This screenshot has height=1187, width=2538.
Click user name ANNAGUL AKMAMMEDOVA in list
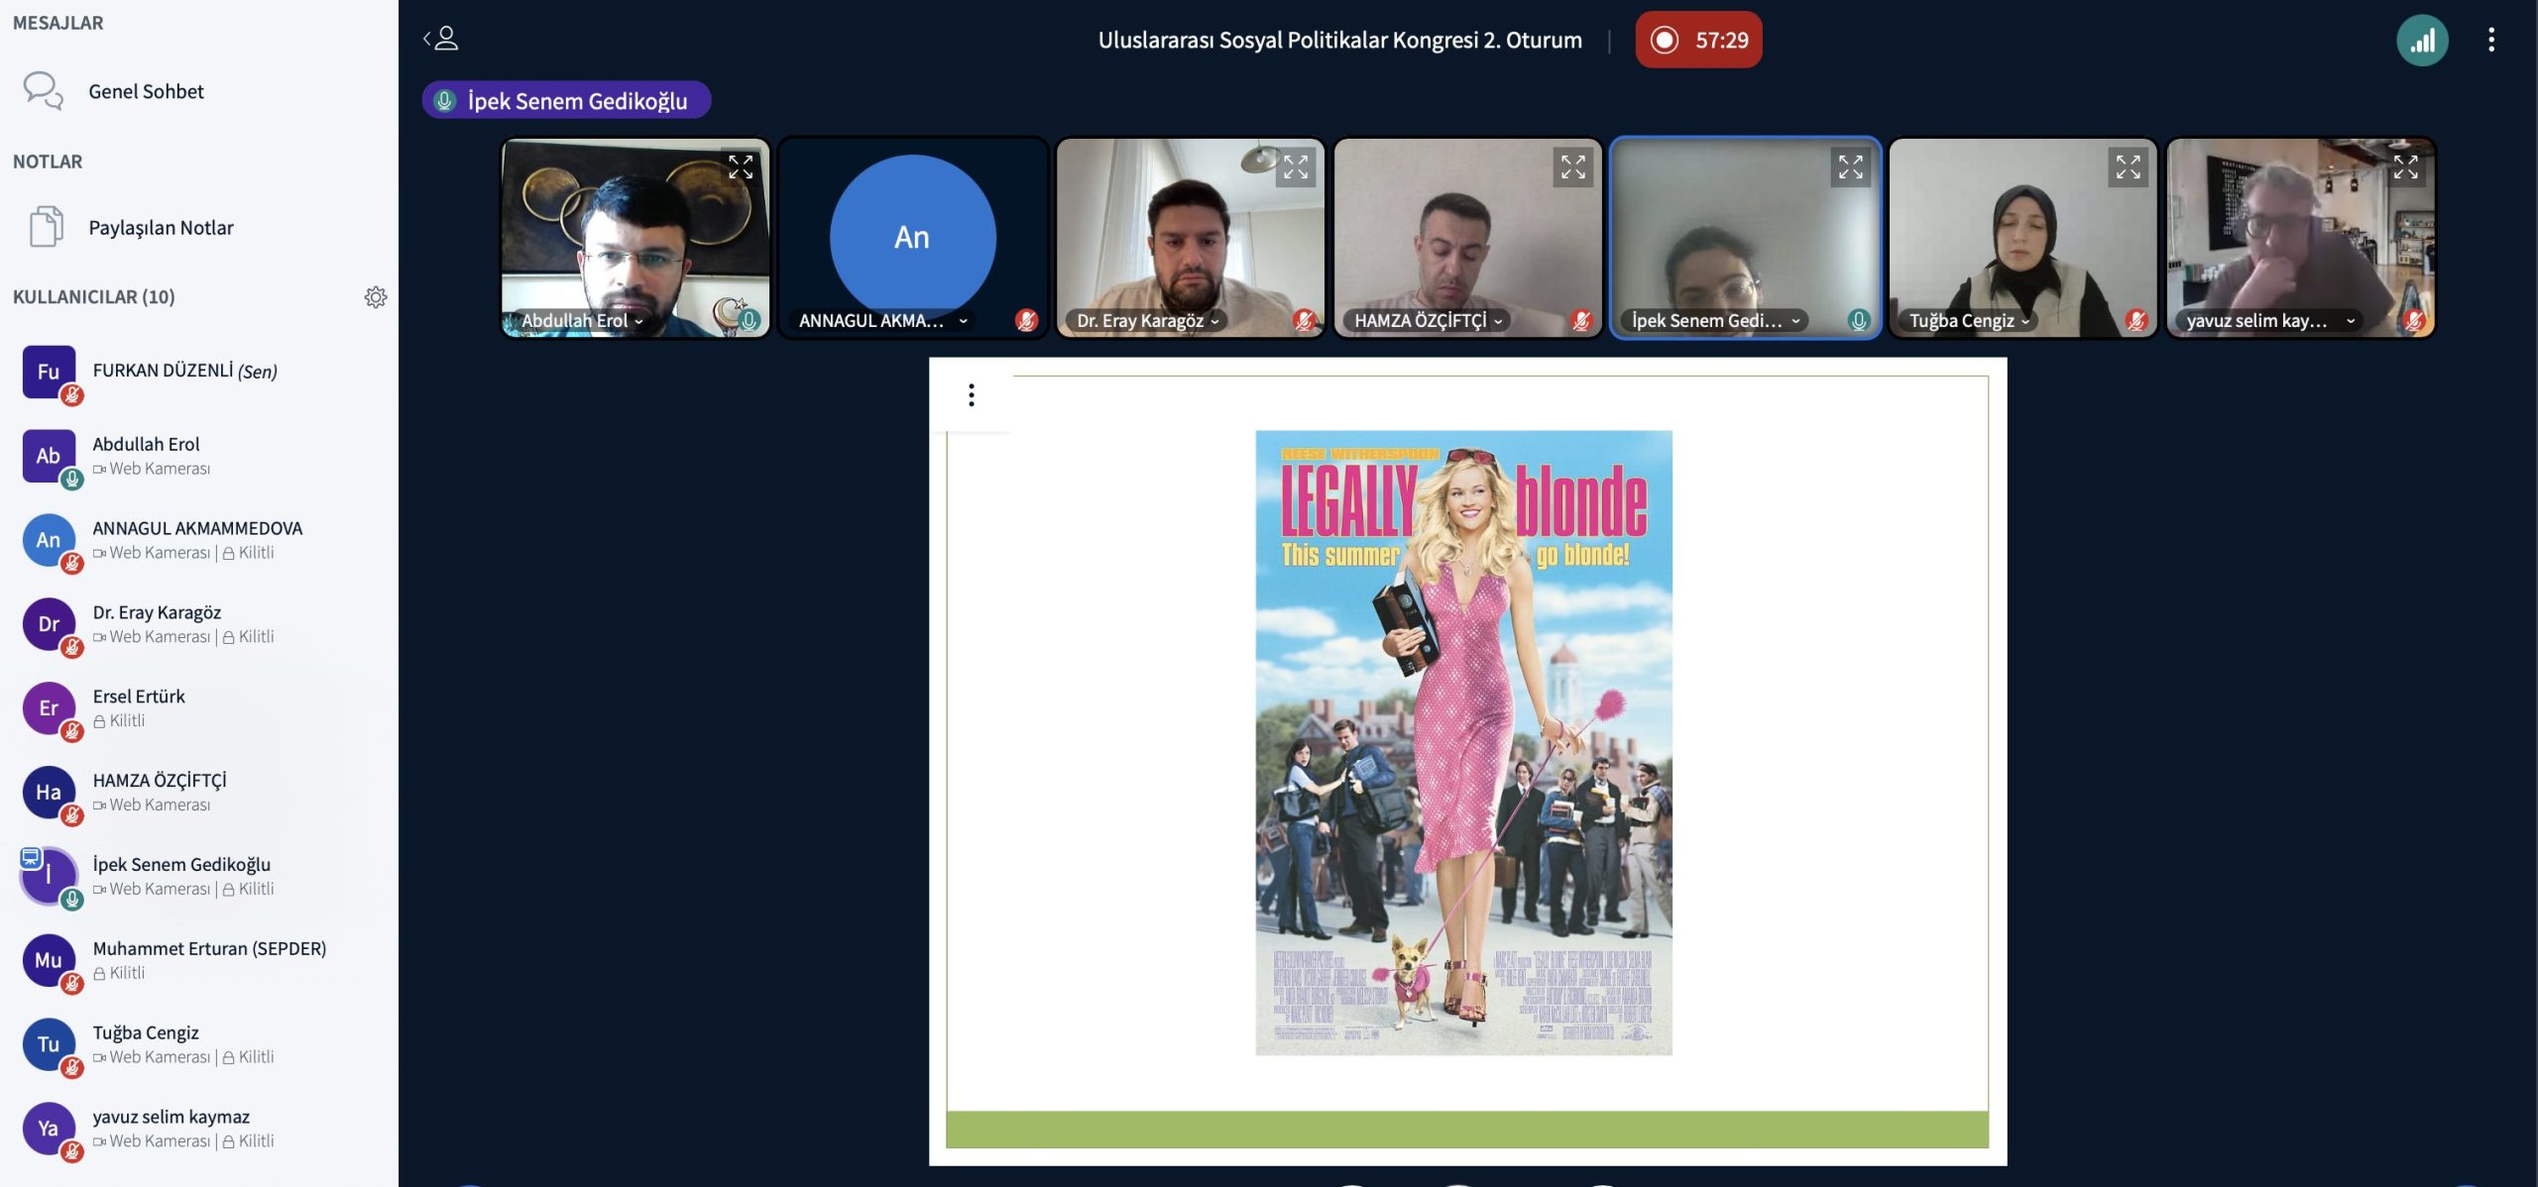click(x=197, y=528)
